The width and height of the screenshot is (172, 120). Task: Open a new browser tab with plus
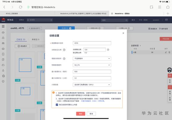pyautogui.click(x=168, y=14)
